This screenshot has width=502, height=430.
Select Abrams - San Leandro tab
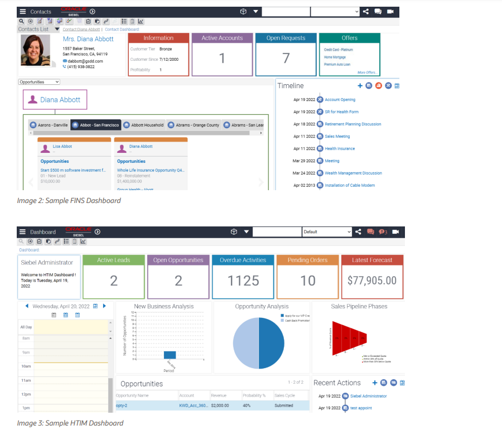pyautogui.click(x=243, y=125)
